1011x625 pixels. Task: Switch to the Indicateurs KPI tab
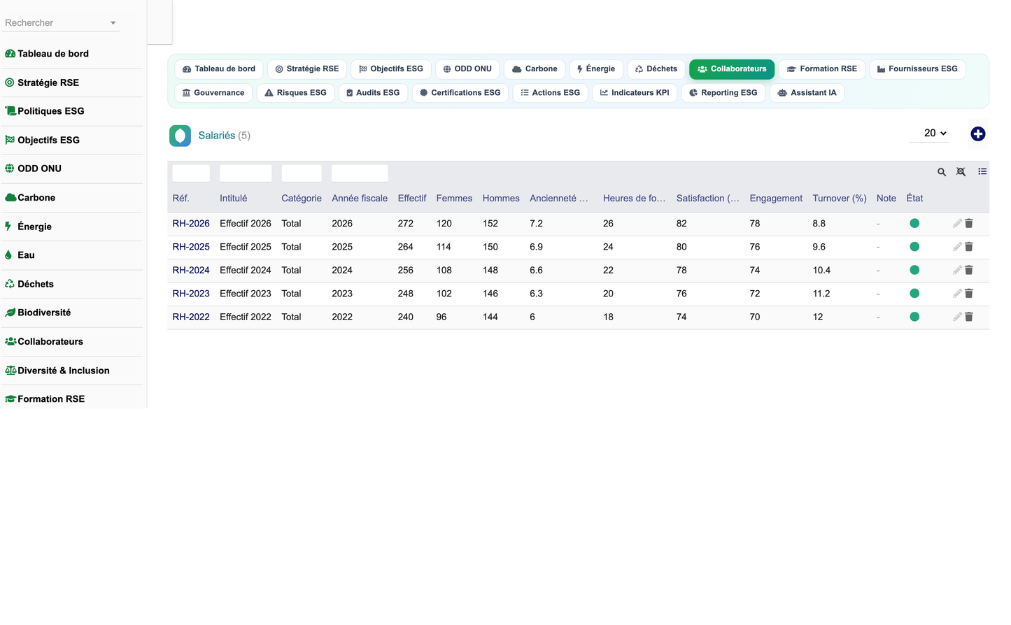pos(634,93)
